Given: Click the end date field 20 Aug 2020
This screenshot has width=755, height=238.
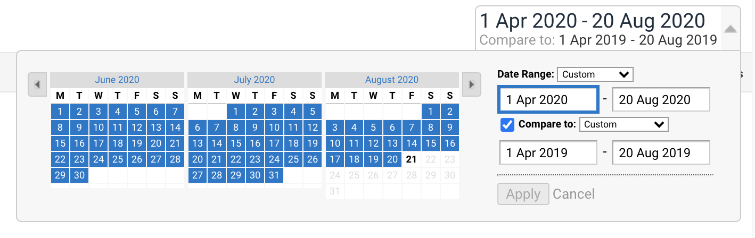Looking at the screenshot, I should (x=661, y=100).
